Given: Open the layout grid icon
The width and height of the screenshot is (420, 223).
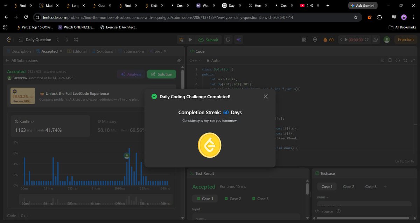Looking at the screenshot, I should [304, 40].
